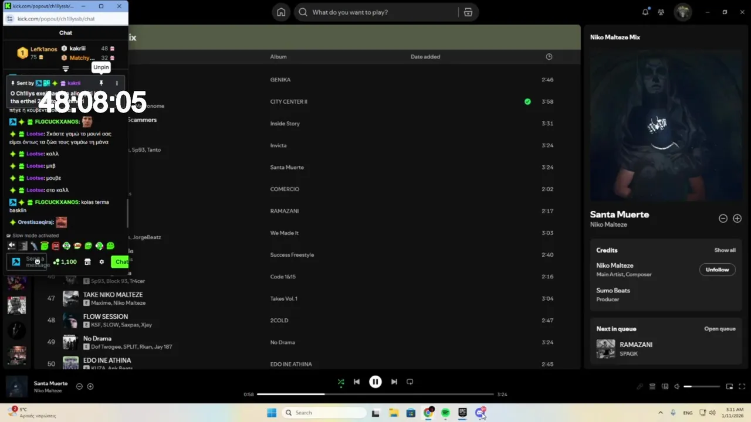The width and height of the screenshot is (751, 422).
Task: Click the Orestiszeqiraj chat message emote
Action: 61,222
